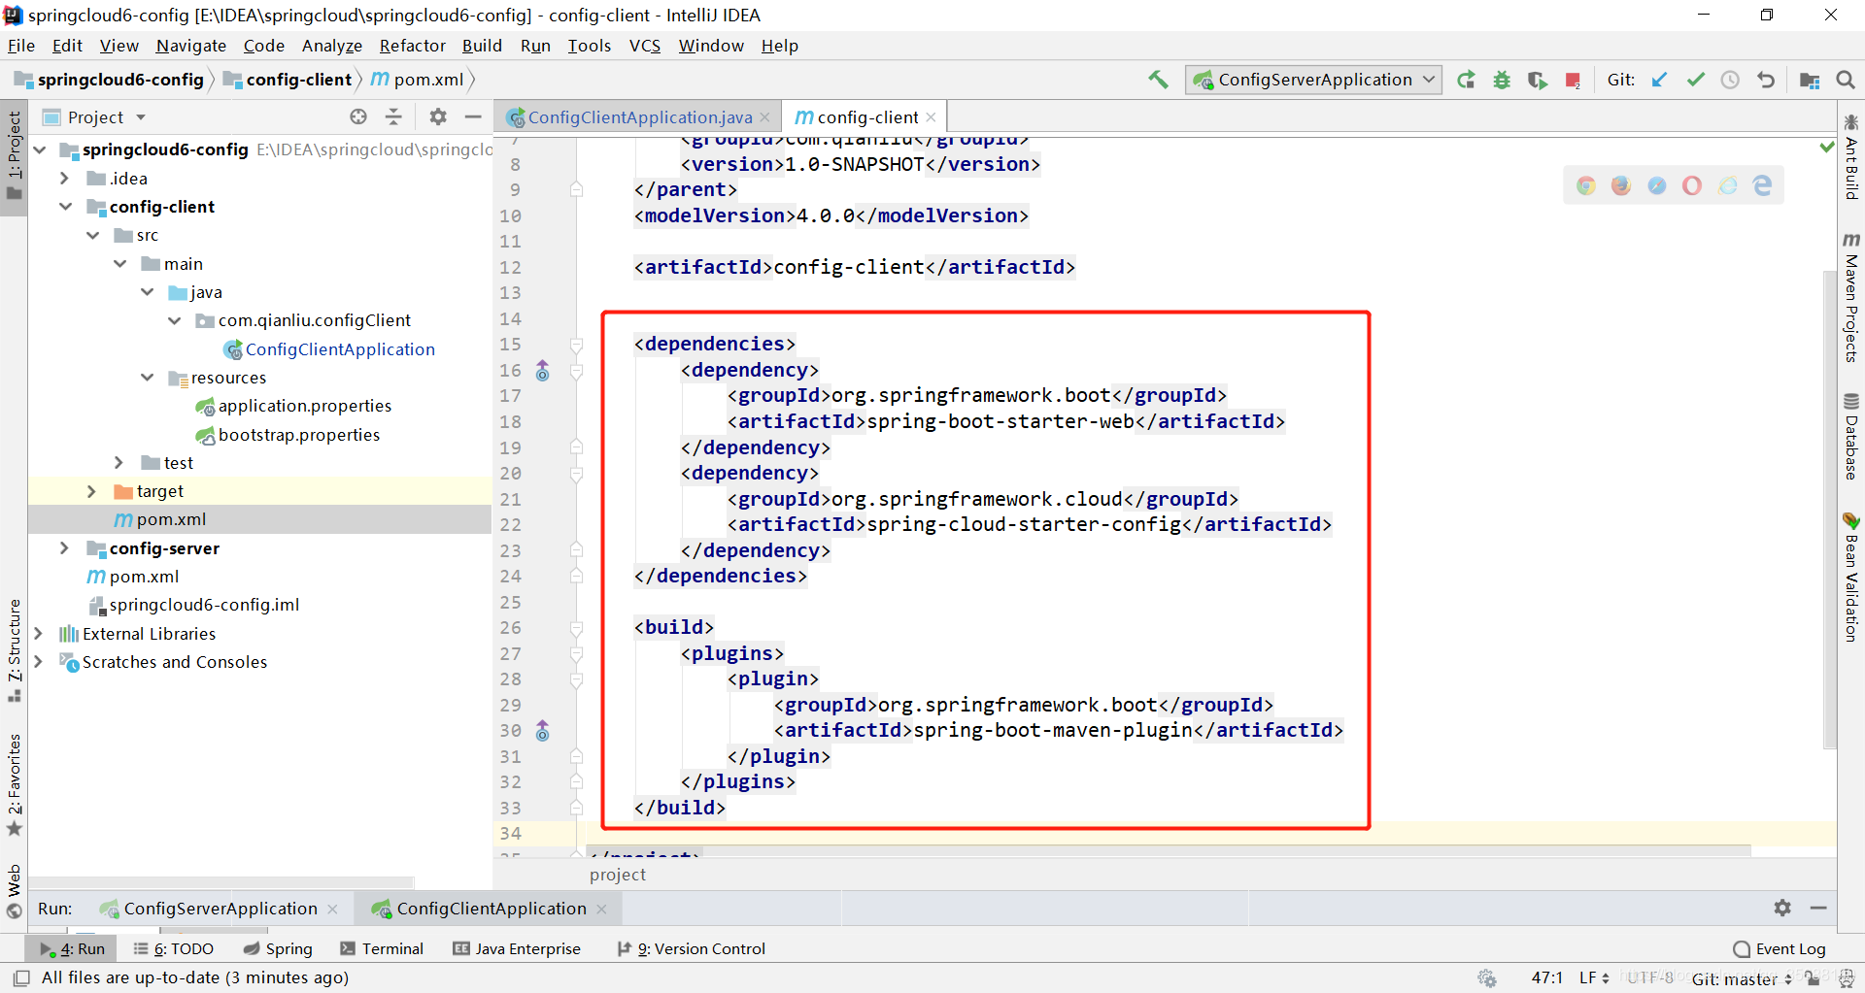
Task: Open the TODO tool window
Action: click(x=174, y=948)
